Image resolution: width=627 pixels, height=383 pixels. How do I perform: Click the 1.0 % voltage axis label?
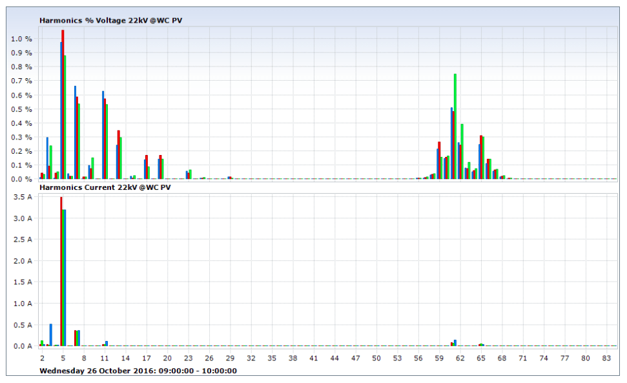(x=21, y=39)
